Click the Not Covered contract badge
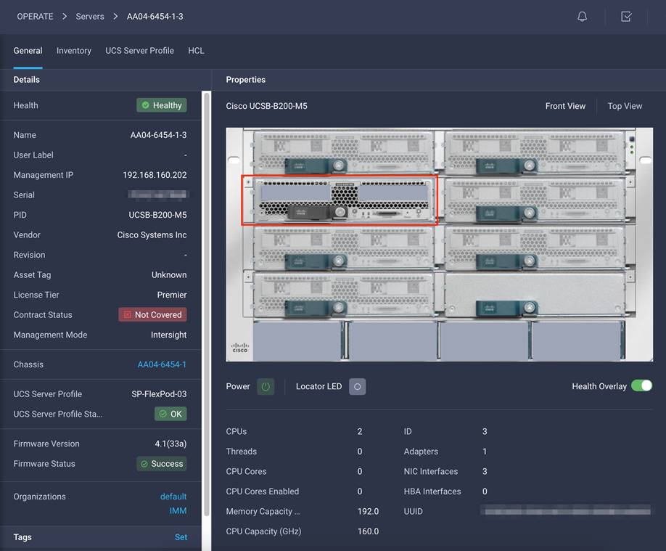The width and height of the screenshot is (666, 551). 152,314
